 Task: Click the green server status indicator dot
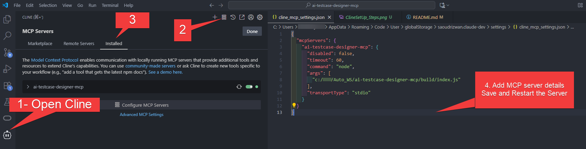pyautogui.click(x=257, y=87)
